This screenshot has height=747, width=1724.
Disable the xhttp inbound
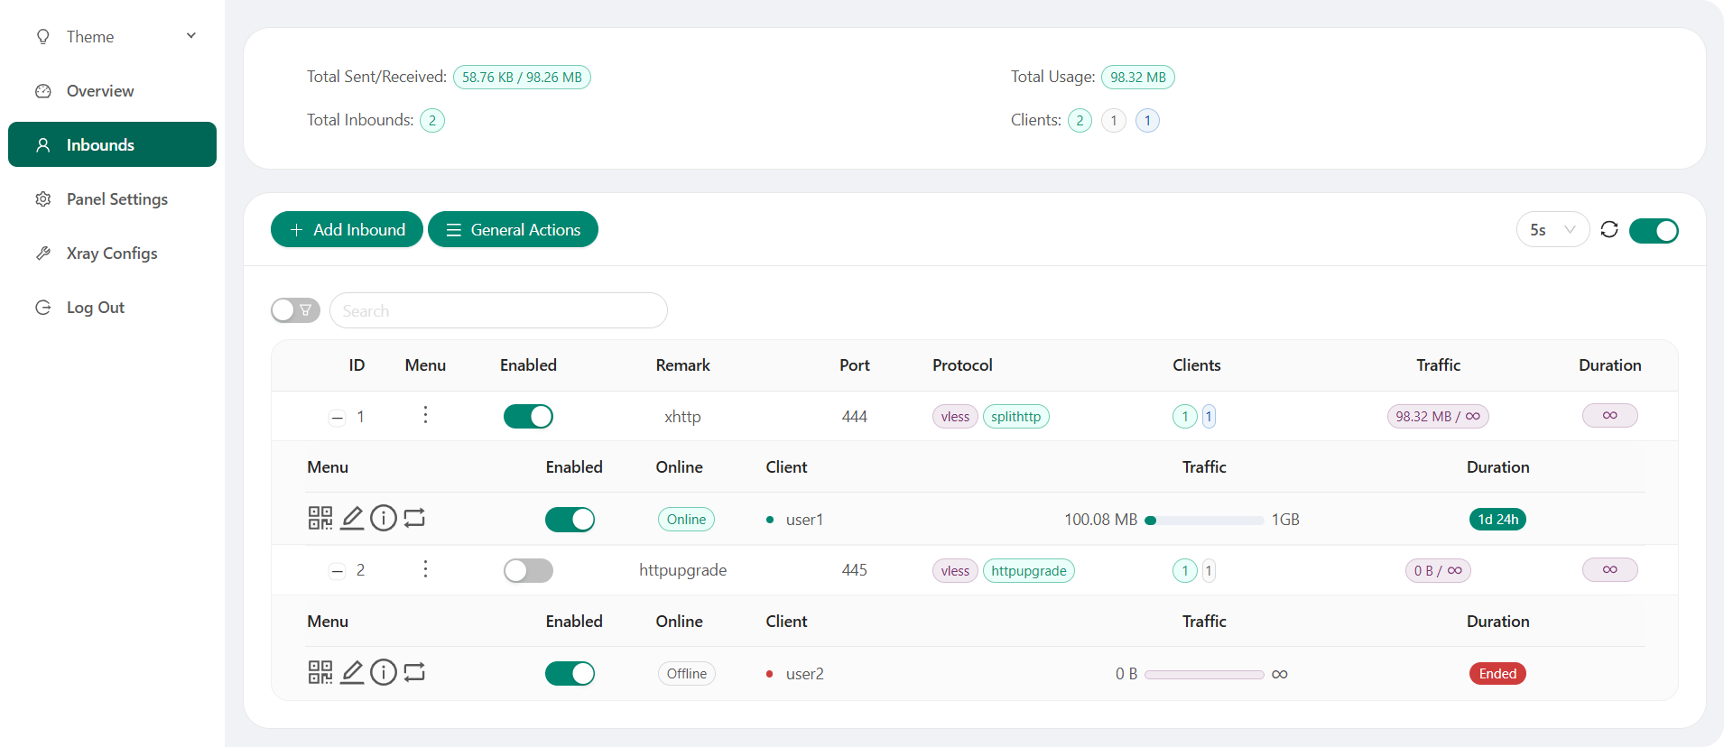[x=528, y=416]
